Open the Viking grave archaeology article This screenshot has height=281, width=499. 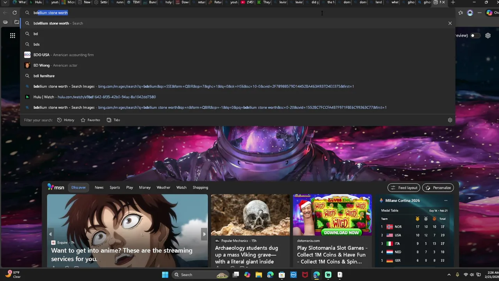pos(246,254)
